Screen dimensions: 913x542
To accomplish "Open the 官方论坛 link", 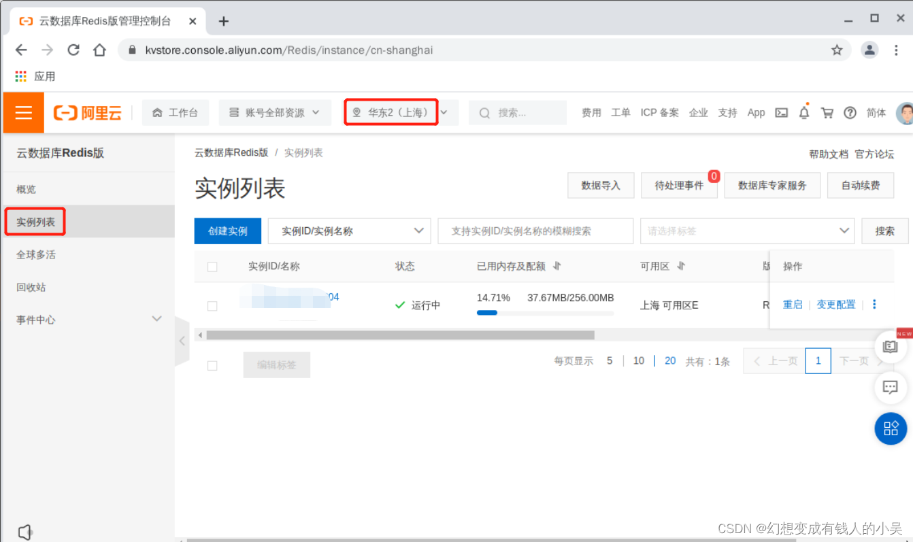I will pos(874,154).
